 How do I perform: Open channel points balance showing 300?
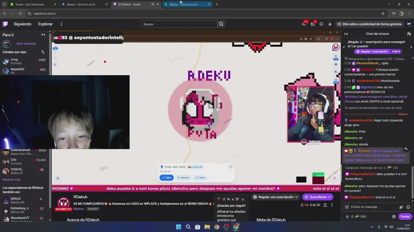tap(360, 217)
